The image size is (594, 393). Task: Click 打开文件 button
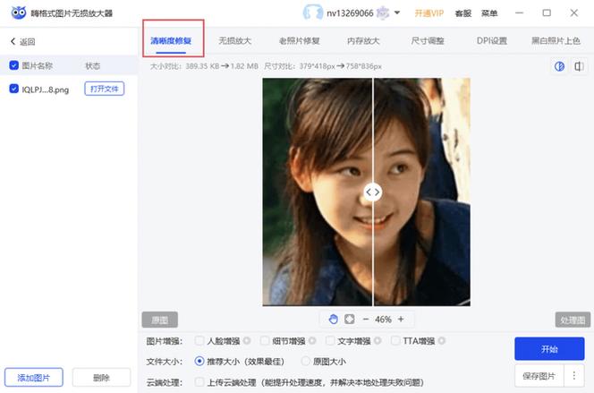[104, 89]
